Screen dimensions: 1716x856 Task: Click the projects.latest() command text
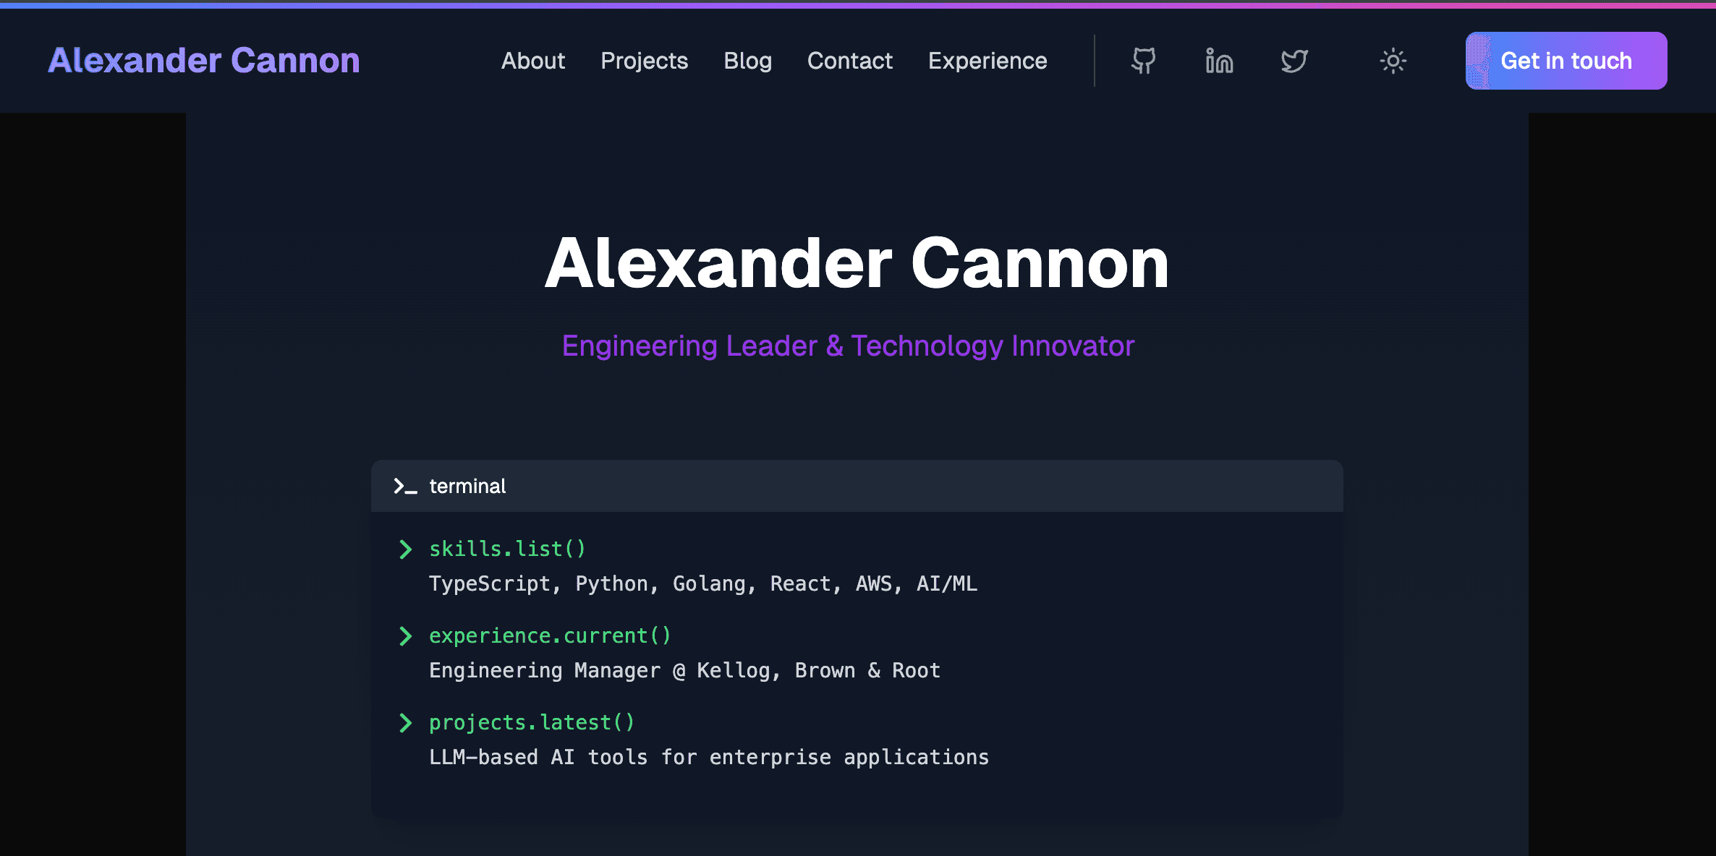pos(532,723)
